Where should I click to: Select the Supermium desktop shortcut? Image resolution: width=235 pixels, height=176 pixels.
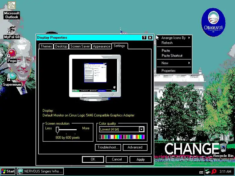tap(12, 79)
